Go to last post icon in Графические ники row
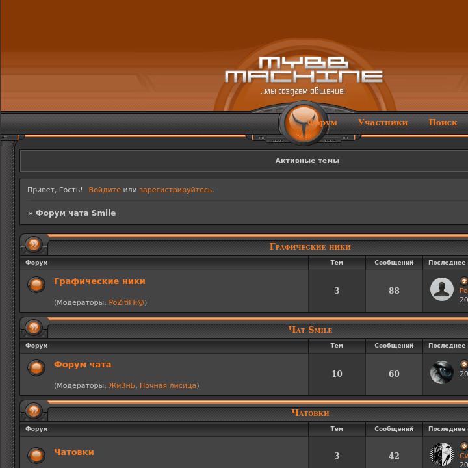 pos(464,281)
